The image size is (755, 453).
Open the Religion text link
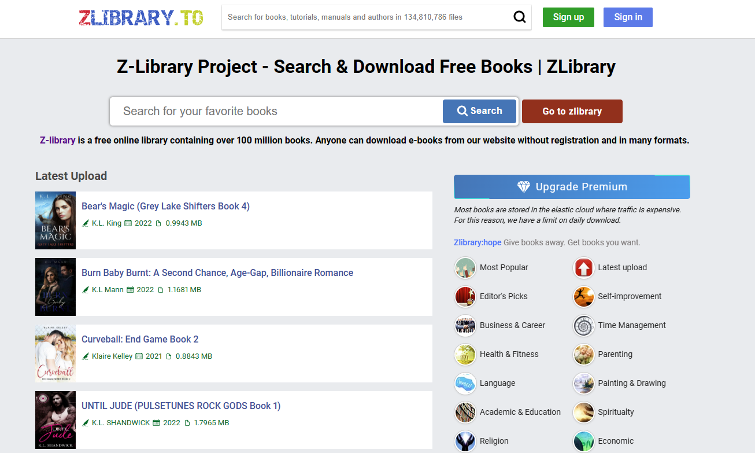click(494, 441)
